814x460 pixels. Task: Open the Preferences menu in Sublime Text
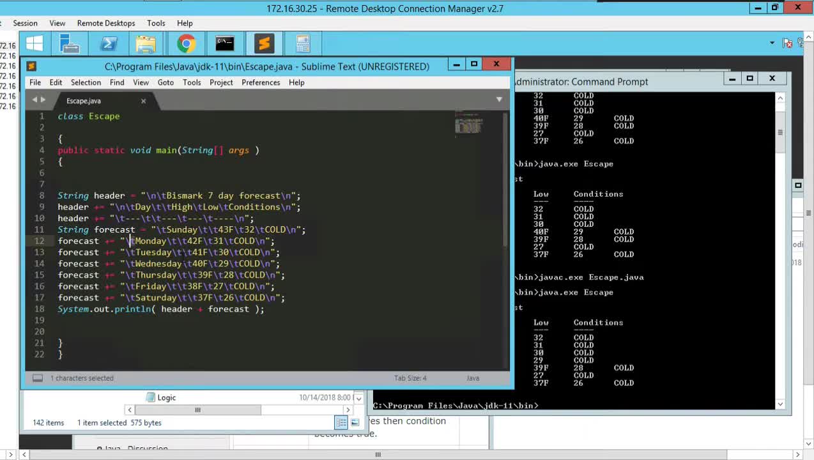(x=261, y=82)
